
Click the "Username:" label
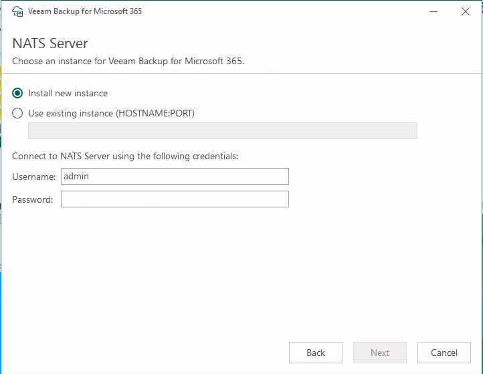click(34, 177)
